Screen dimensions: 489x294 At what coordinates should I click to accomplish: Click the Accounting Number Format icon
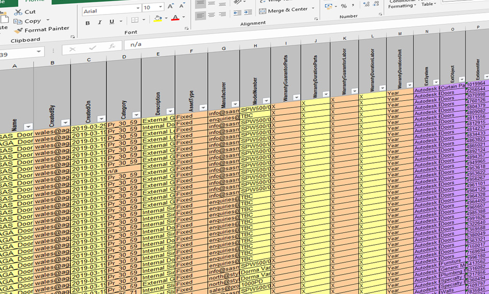pyautogui.click(x=328, y=6)
